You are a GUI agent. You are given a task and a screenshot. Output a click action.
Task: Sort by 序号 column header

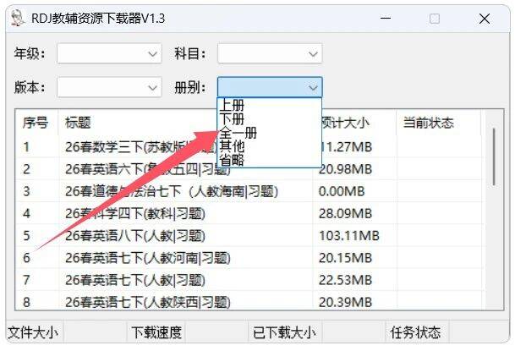coord(36,123)
